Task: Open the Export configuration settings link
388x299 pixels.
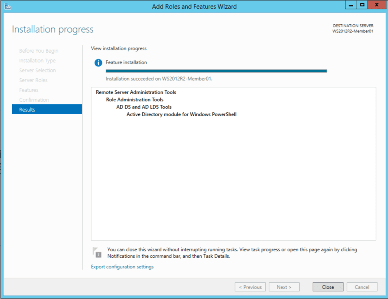Action: pos(122,266)
